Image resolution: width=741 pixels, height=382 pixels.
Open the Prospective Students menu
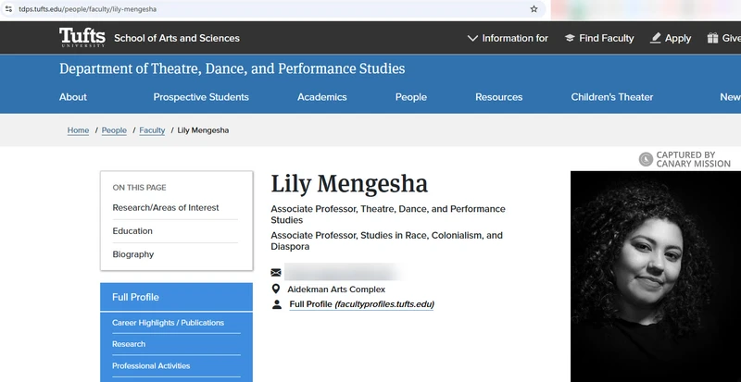pyautogui.click(x=201, y=97)
